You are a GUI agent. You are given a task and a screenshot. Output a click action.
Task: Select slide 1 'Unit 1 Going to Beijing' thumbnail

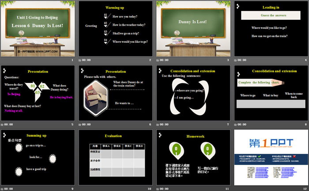(38, 29)
